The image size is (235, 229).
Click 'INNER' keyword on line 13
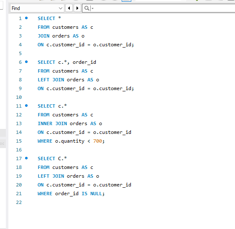click(x=45, y=123)
